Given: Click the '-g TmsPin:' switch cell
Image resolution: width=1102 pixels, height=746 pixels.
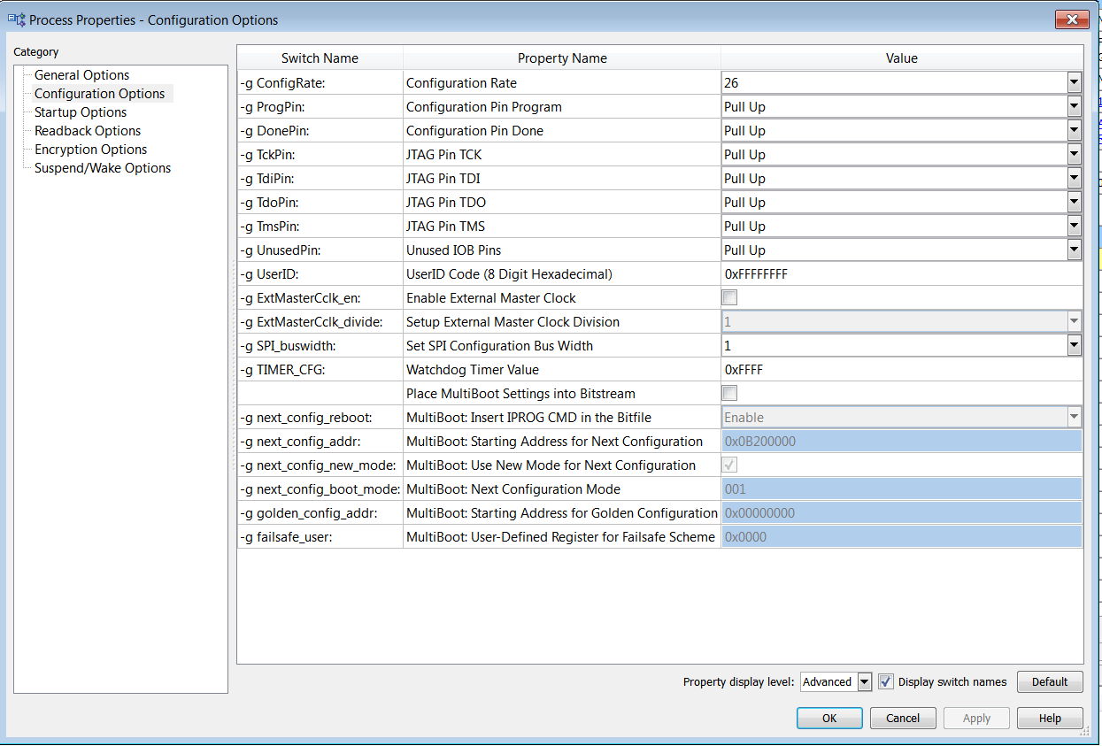Looking at the screenshot, I should click(320, 226).
